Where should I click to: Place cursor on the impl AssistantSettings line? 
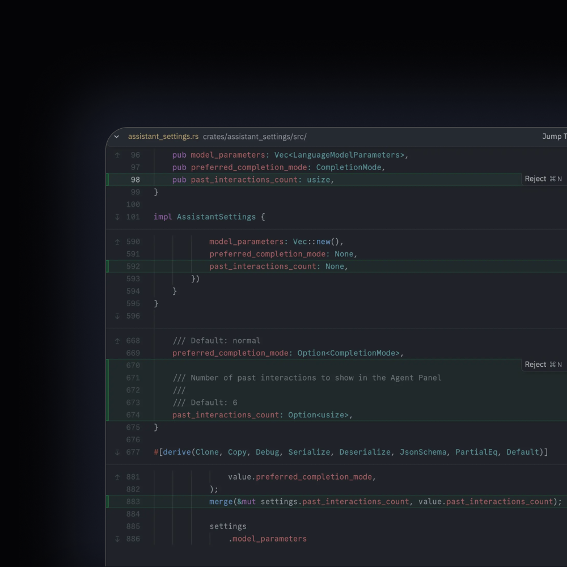(x=209, y=217)
